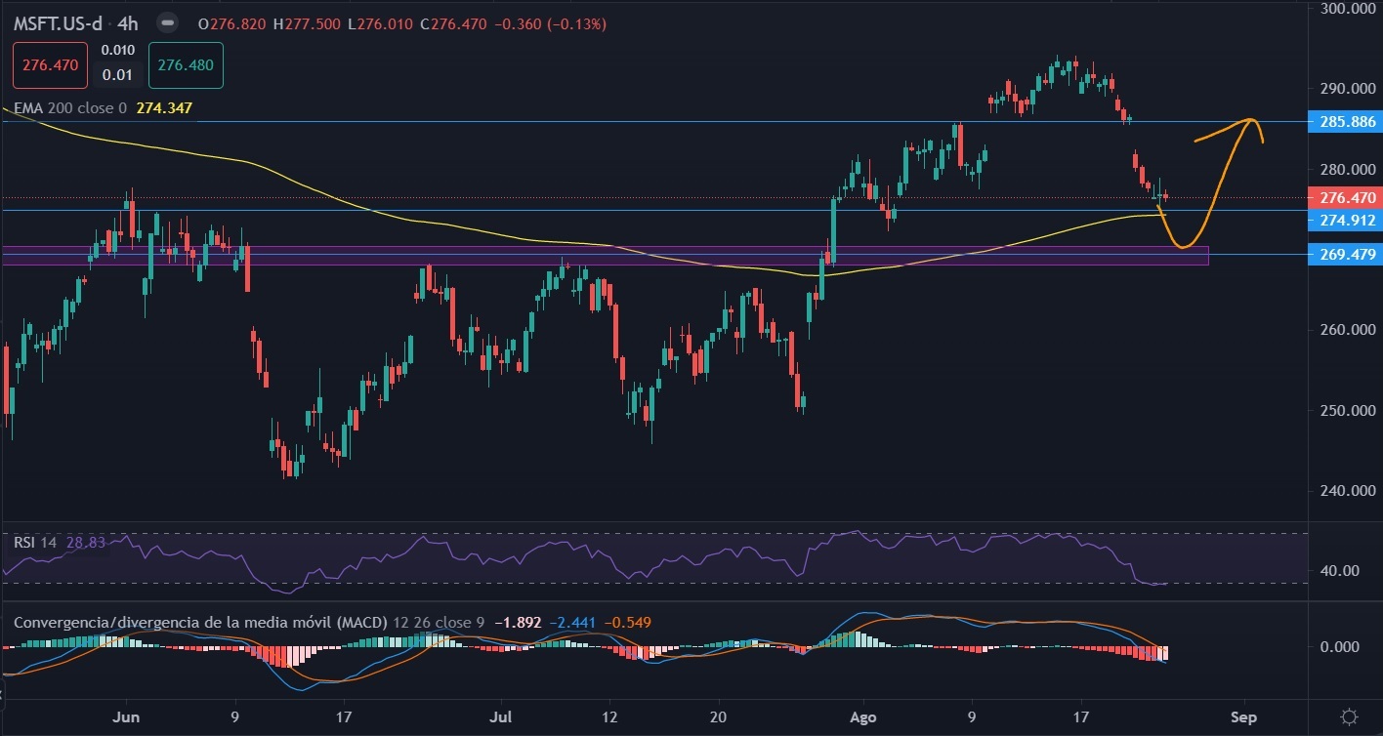Screen dimensions: 1383x736
Task: Select the EMA 200 indicator legend
Action: coord(68,108)
